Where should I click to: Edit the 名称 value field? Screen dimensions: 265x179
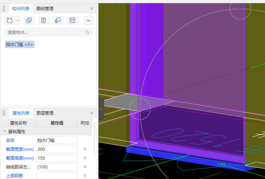pos(57,140)
